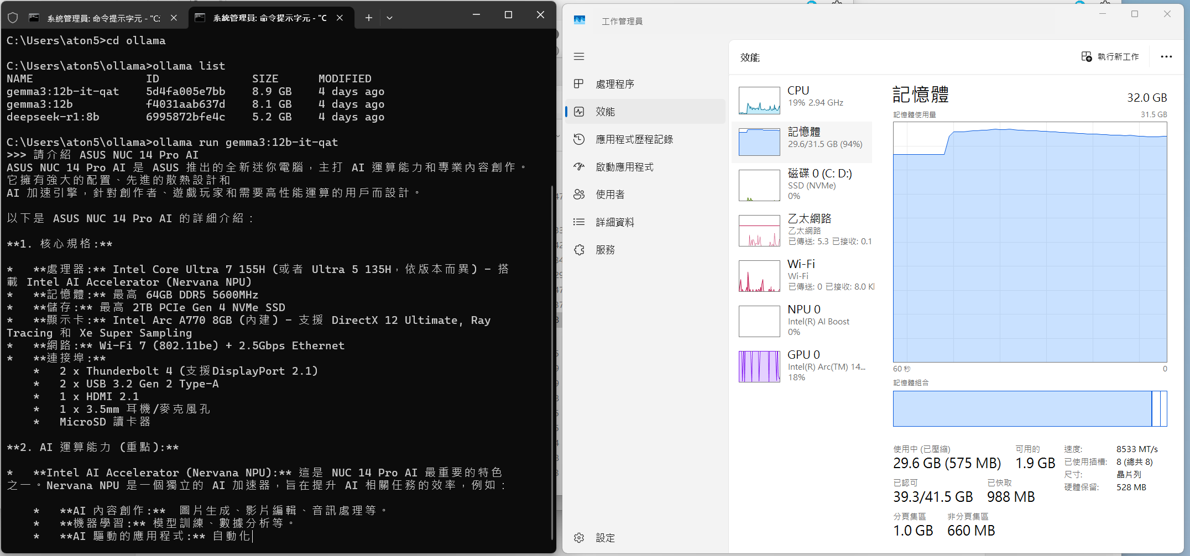The height and width of the screenshot is (556, 1190).
Task: Click the 'deepseek-r1:8b' model name
Action: tap(53, 117)
